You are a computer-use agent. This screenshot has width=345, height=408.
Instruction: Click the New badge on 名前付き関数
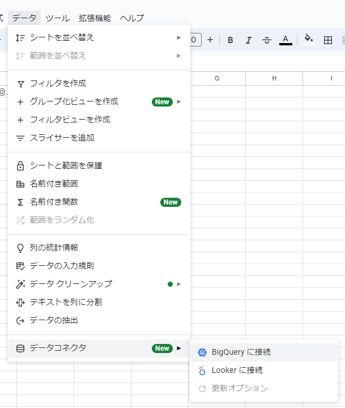(171, 202)
